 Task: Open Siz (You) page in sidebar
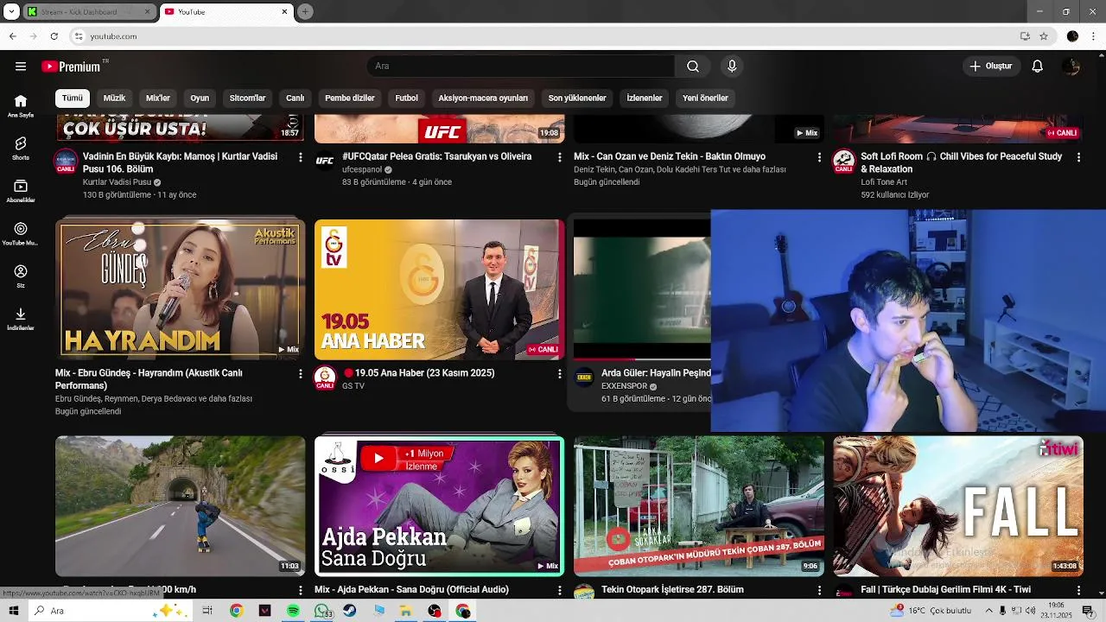[x=21, y=276]
